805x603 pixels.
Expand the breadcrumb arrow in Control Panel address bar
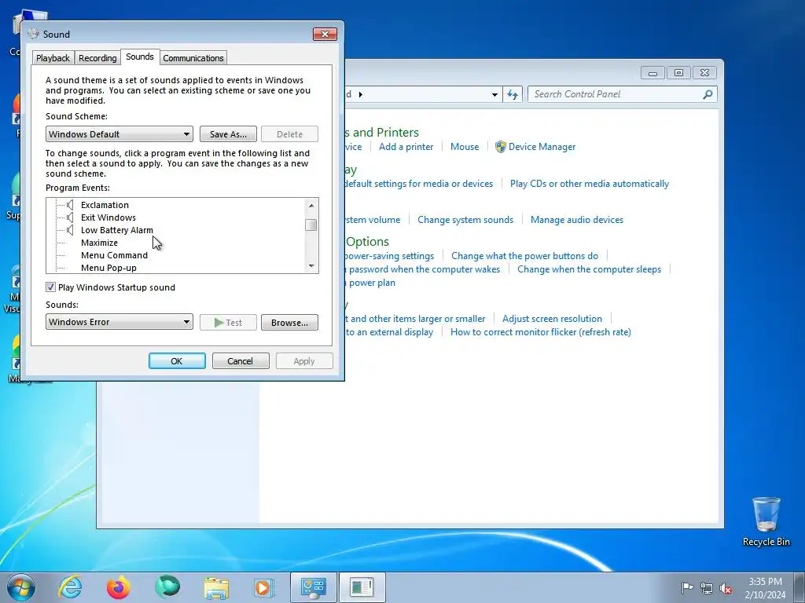click(360, 94)
